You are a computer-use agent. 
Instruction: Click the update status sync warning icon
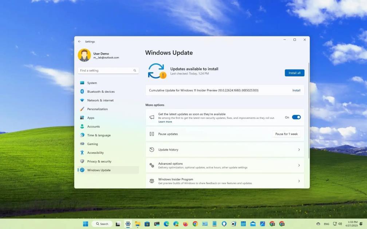tap(157, 71)
